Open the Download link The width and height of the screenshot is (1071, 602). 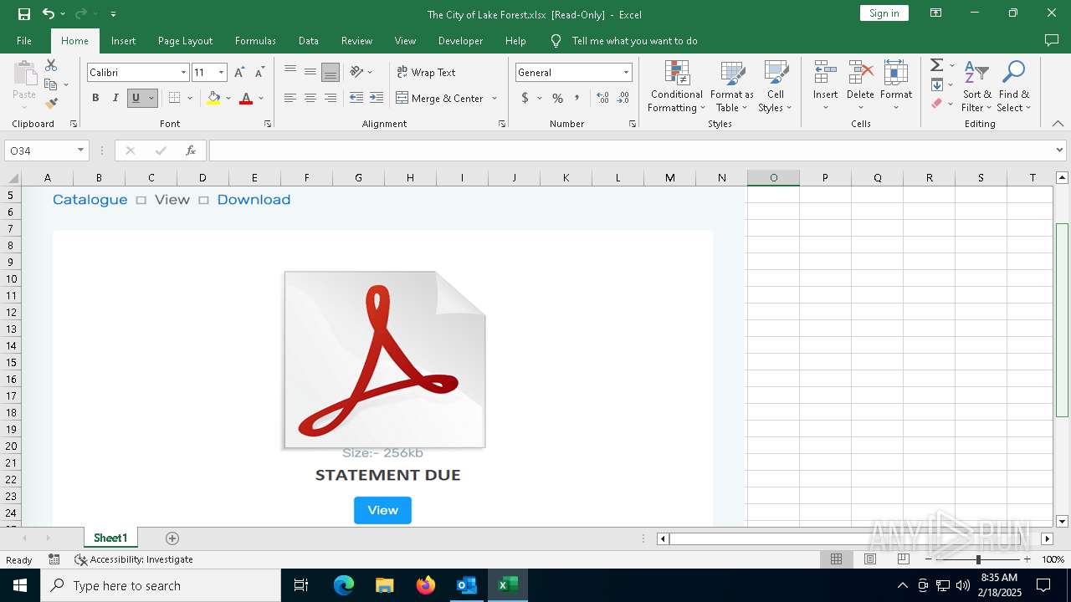coord(254,200)
